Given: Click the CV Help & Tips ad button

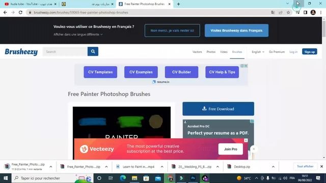Looking at the screenshot, I should pyautogui.click(x=222, y=72).
